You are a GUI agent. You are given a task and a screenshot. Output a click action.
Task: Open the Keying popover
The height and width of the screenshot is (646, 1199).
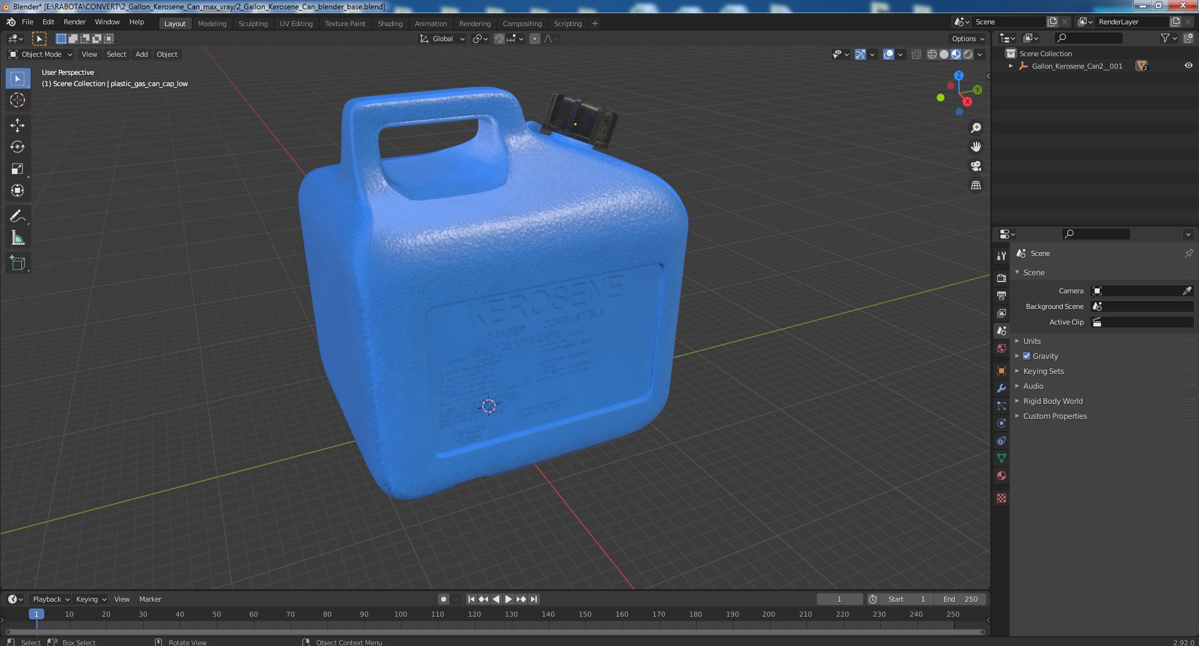tap(91, 599)
